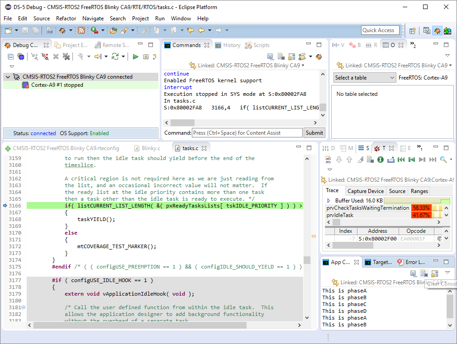Click the green Continue run button
Viewport: 457px width, 344px height.
click(135, 57)
